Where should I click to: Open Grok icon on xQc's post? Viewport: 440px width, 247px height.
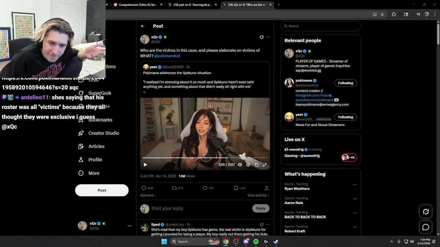pyautogui.click(x=262, y=37)
